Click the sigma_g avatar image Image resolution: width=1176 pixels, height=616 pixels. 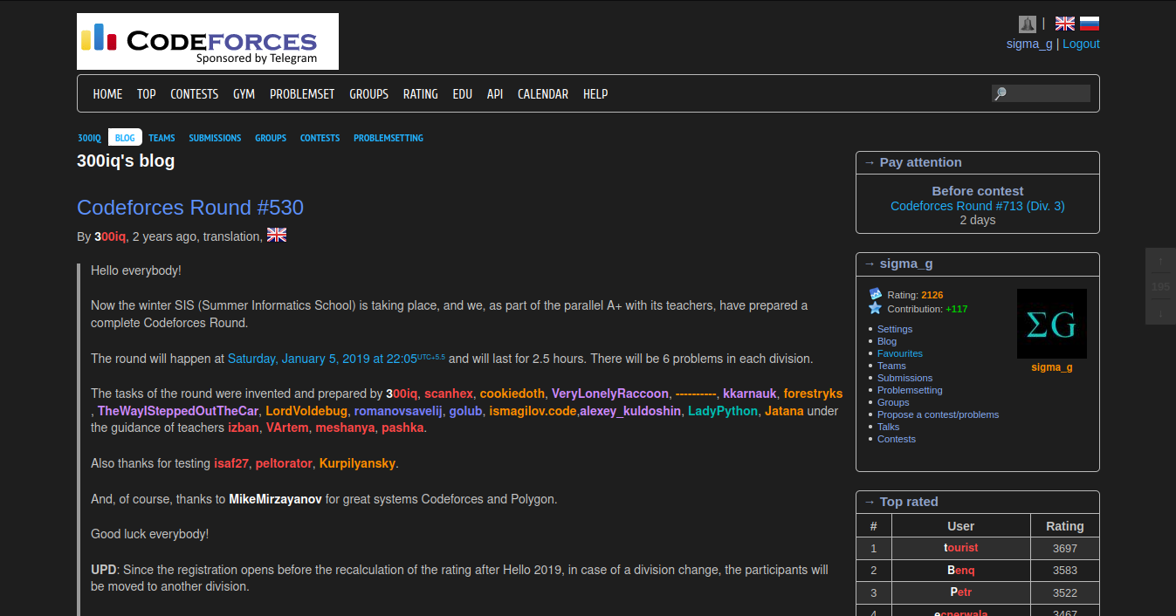(1052, 324)
